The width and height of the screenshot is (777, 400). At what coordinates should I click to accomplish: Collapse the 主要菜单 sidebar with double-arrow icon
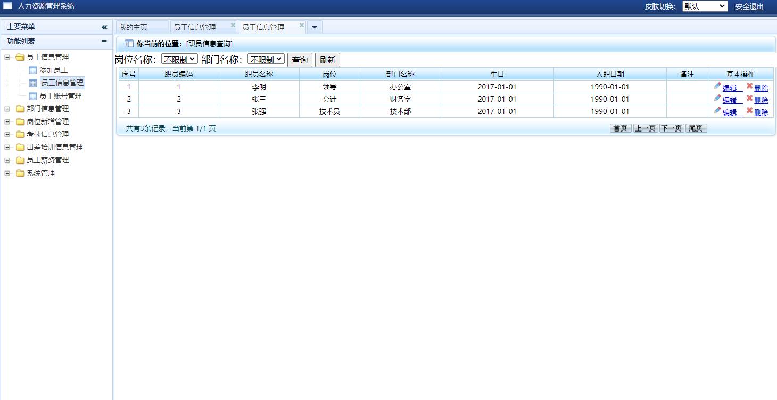pyautogui.click(x=104, y=27)
